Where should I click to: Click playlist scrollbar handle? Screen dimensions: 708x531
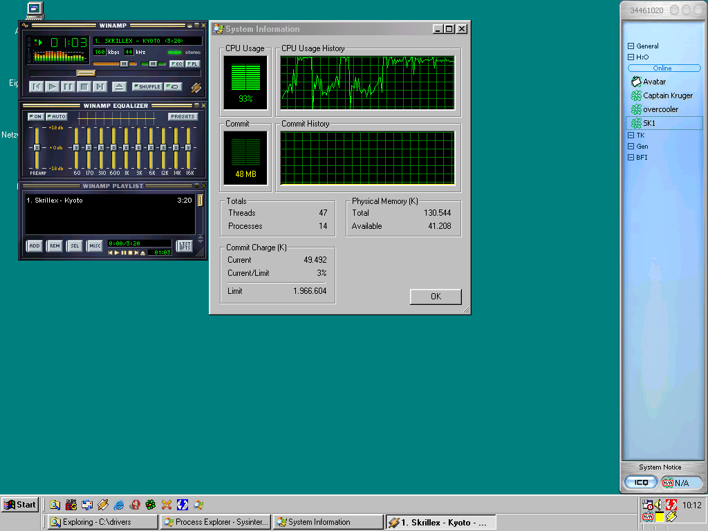pos(200,200)
